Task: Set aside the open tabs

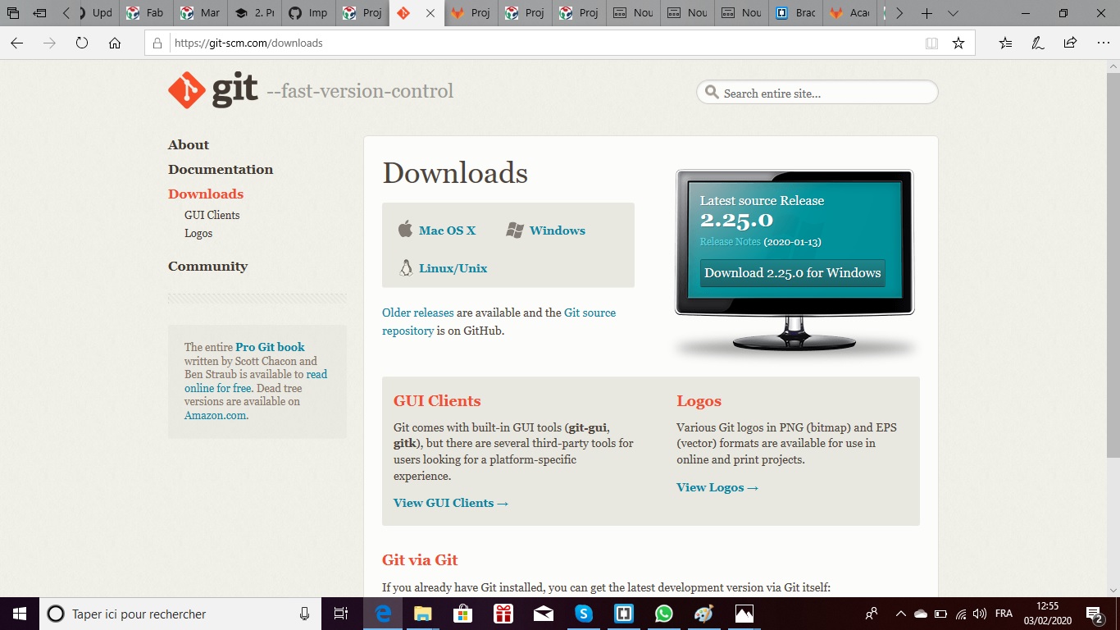Action: [39, 13]
